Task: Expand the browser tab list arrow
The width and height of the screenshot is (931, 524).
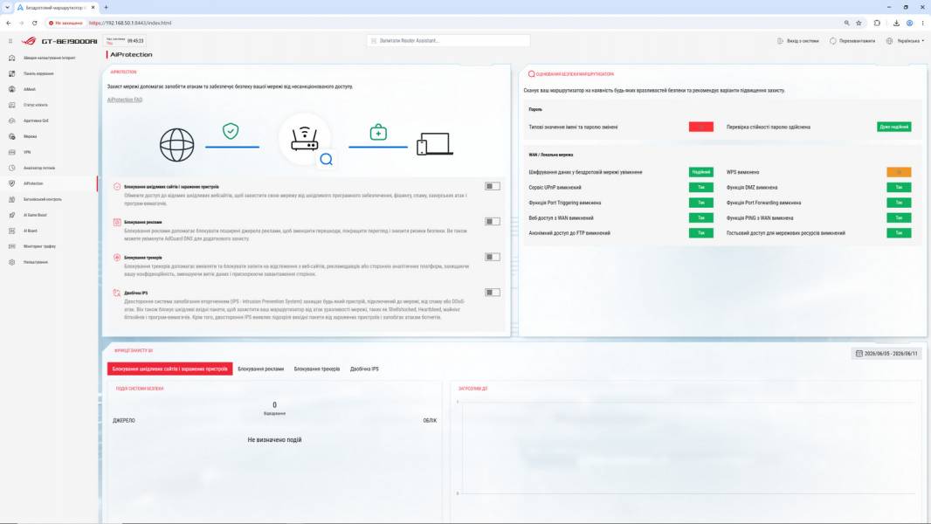Action: [x=7, y=7]
